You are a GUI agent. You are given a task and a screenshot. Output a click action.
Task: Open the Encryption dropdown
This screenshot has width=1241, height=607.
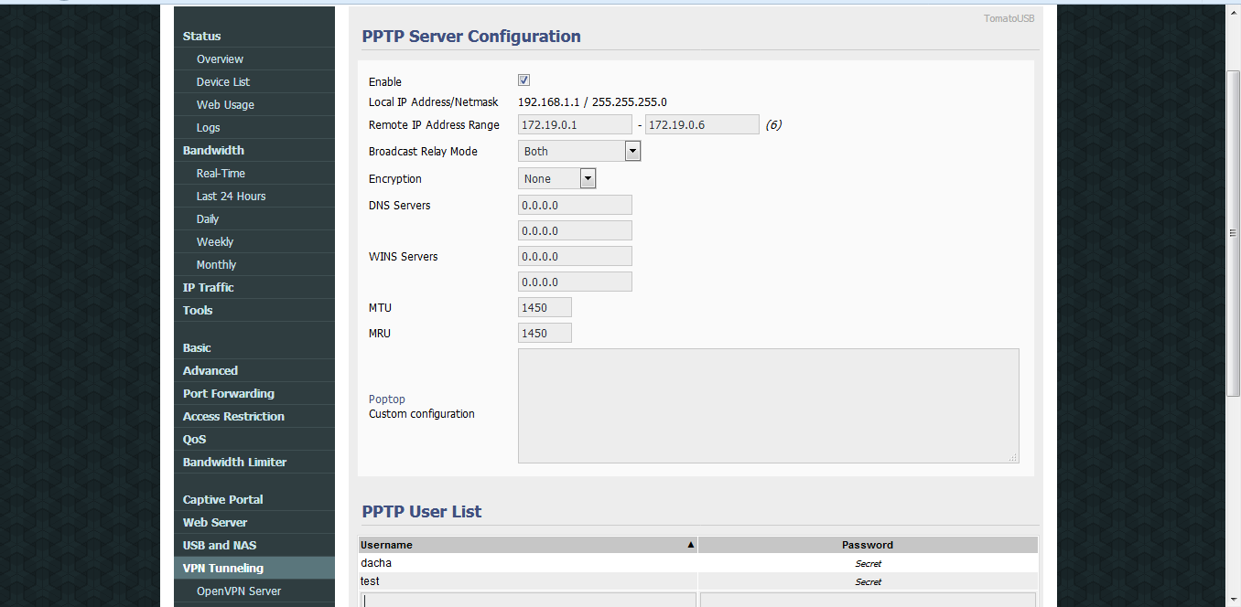(556, 178)
